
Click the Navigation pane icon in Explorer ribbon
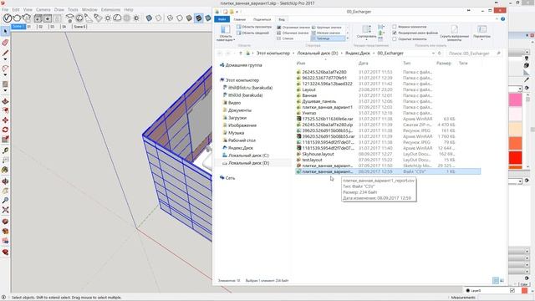click(x=226, y=33)
